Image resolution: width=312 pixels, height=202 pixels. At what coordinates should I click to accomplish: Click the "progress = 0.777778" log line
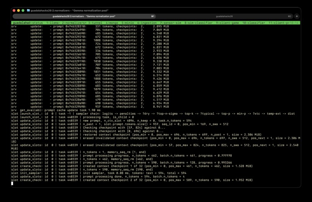122,156
